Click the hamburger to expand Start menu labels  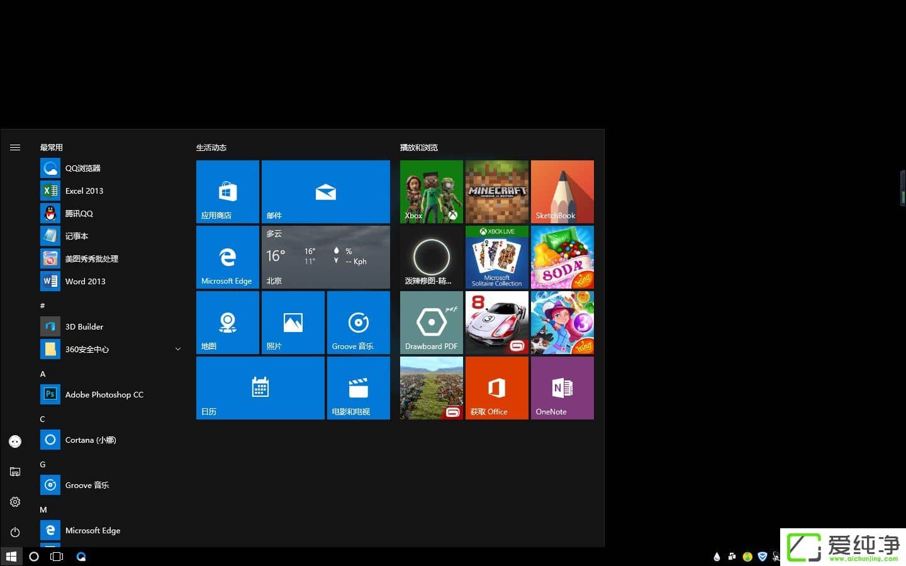click(x=14, y=147)
